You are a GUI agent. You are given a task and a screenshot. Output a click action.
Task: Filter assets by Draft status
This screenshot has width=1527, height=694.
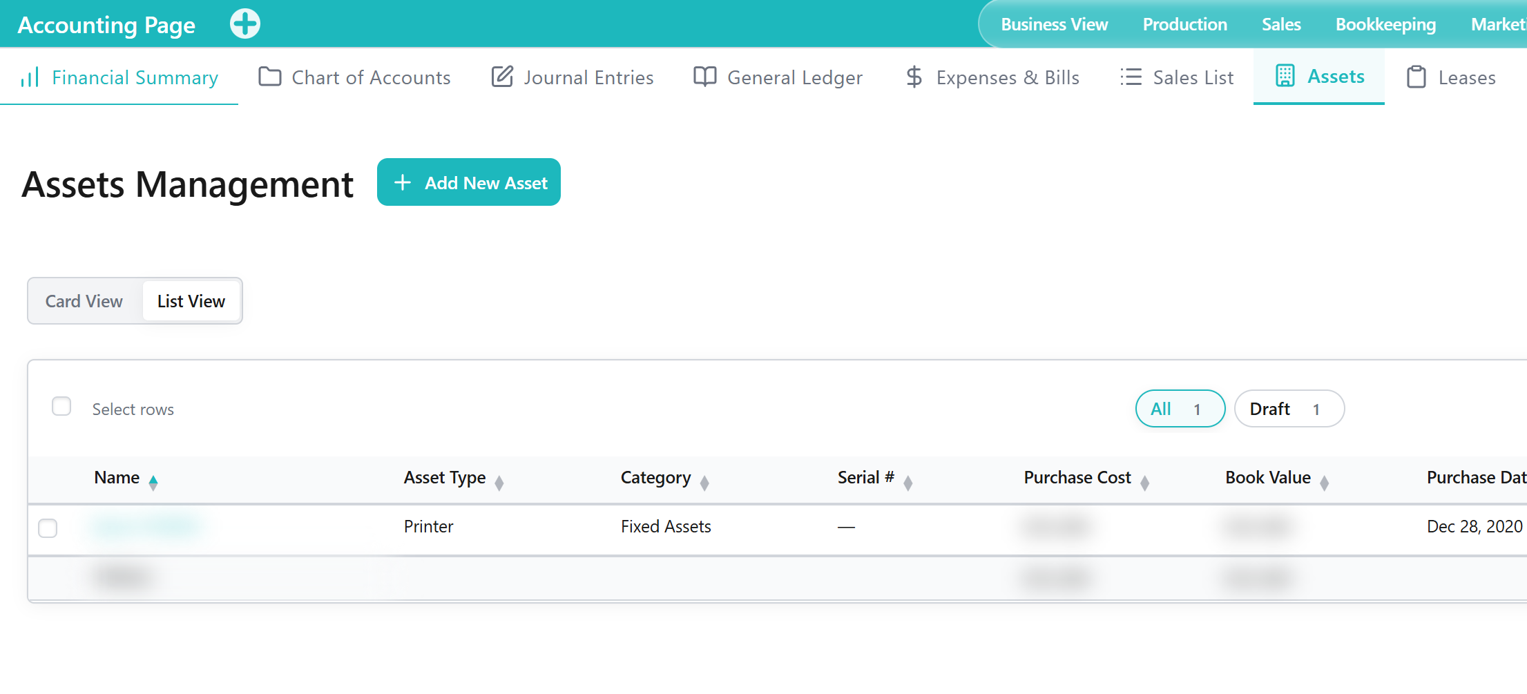1289,409
